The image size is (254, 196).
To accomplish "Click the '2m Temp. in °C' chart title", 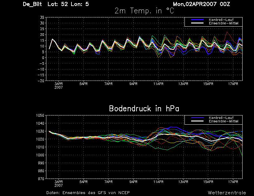I will (144, 11).
